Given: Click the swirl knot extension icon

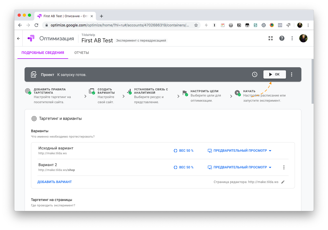Looking at the screenshot, I should (264, 25).
